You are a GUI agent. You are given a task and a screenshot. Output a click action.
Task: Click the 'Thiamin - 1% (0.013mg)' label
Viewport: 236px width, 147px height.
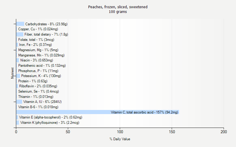coord(36,97)
